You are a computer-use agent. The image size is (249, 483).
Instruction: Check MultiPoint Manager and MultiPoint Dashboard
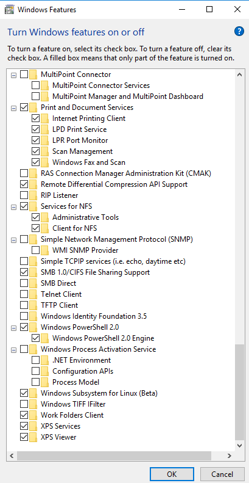(36, 96)
